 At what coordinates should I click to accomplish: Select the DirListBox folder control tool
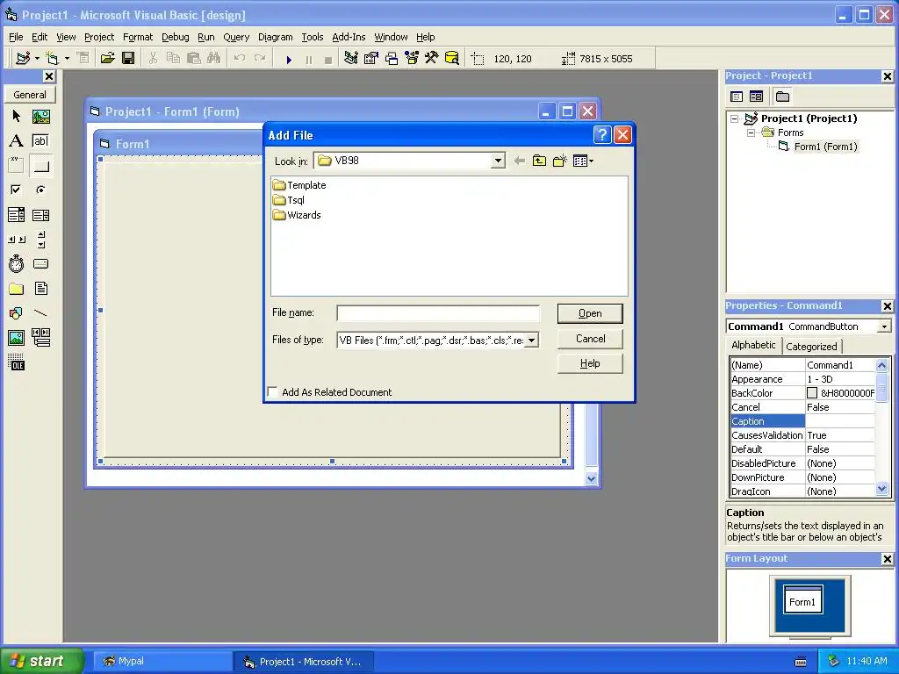[x=16, y=288]
